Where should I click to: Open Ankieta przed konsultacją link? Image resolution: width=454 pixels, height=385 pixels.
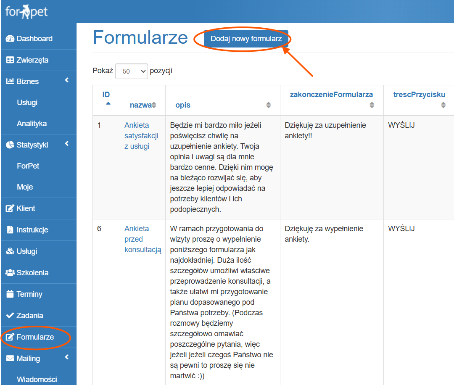[x=143, y=239]
